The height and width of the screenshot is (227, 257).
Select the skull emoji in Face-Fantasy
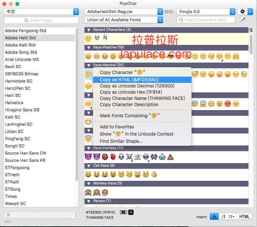coord(121,157)
